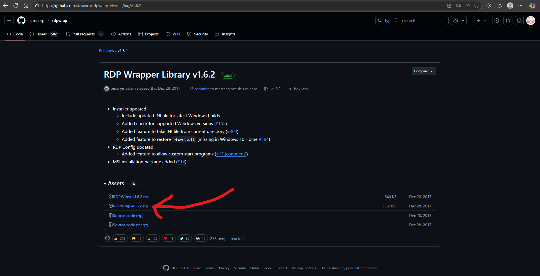Screen dimensions: 540x276
Task: Open the Projects tab
Action: (x=148, y=34)
